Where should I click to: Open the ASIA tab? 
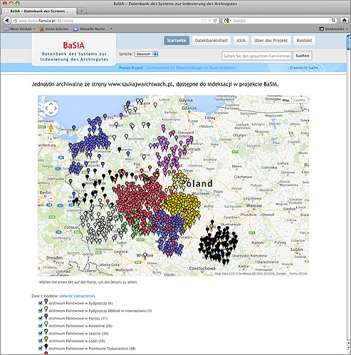(241, 41)
